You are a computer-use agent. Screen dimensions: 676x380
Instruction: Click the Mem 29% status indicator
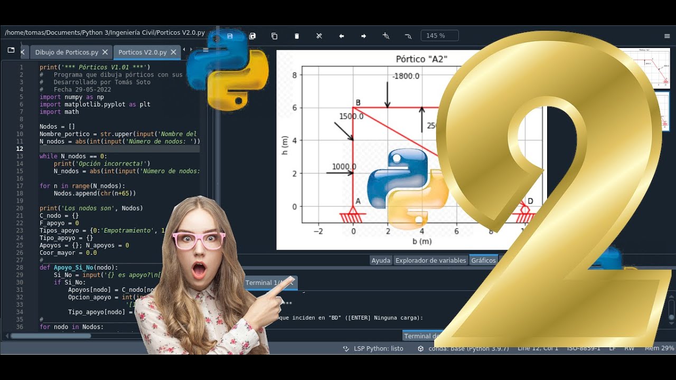[659, 348]
